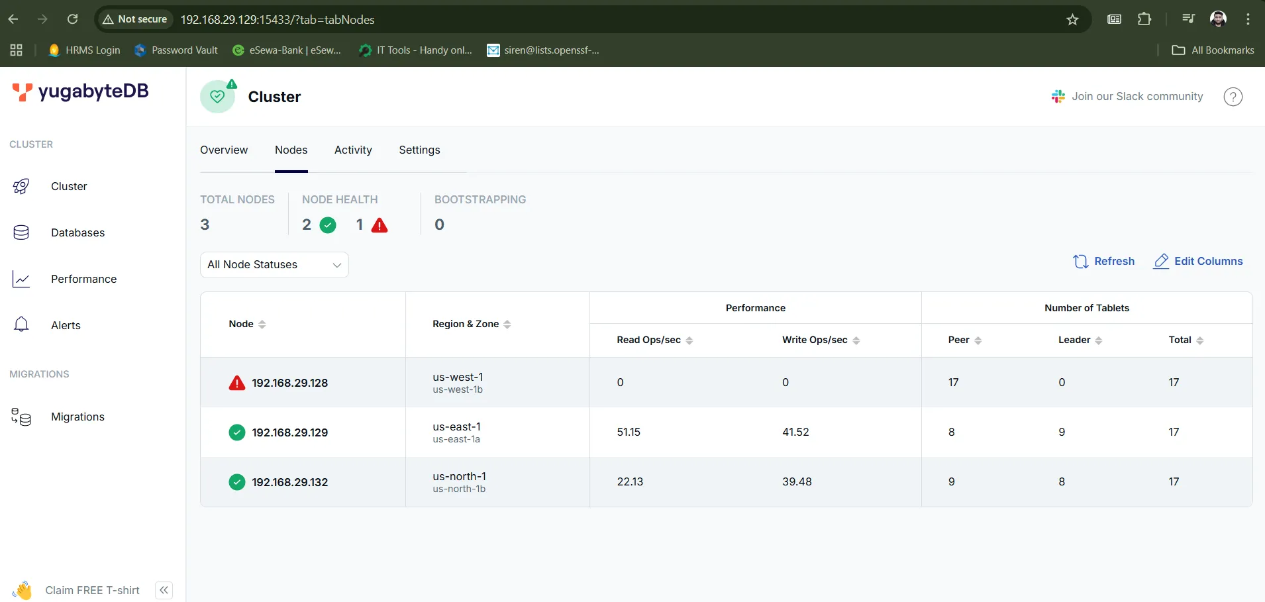This screenshot has width=1265, height=602.
Task: Click the Not secure site badge
Action: coord(135,19)
